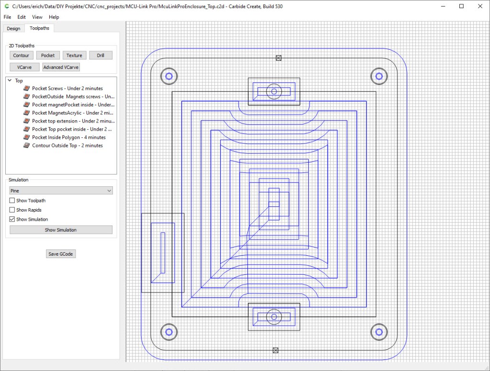Click the Advanced VCarve button
Image resolution: width=490 pixels, height=371 pixels.
click(x=61, y=67)
